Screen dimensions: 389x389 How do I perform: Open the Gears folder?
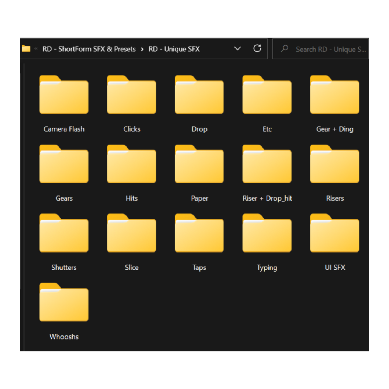pyautogui.click(x=64, y=164)
